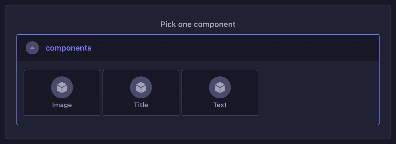Click the "Image" label text
396x144 pixels.
coord(62,105)
